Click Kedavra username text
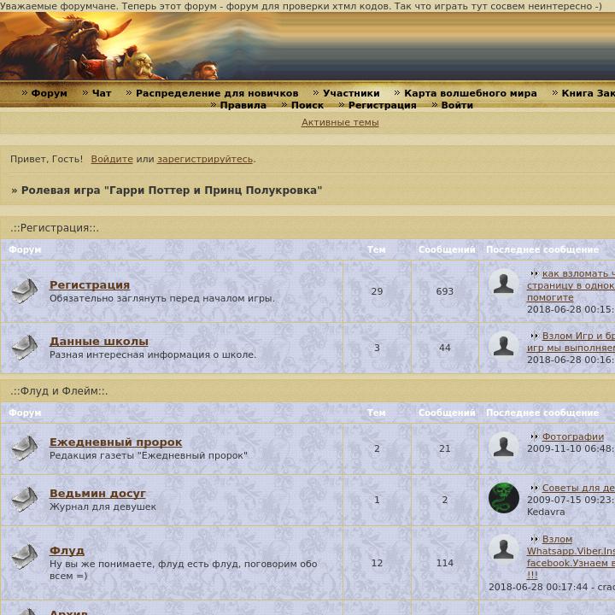This screenshot has height=615, width=615. pos(546,512)
